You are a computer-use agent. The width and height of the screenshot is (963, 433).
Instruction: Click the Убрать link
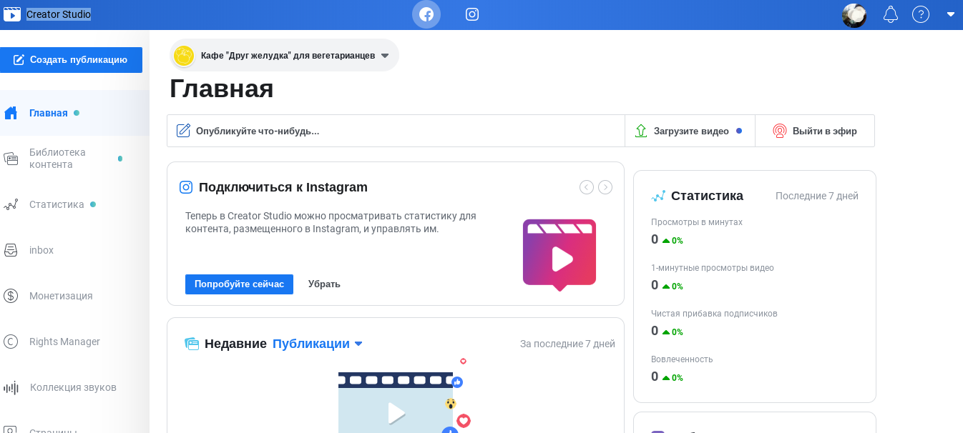click(x=324, y=284)
